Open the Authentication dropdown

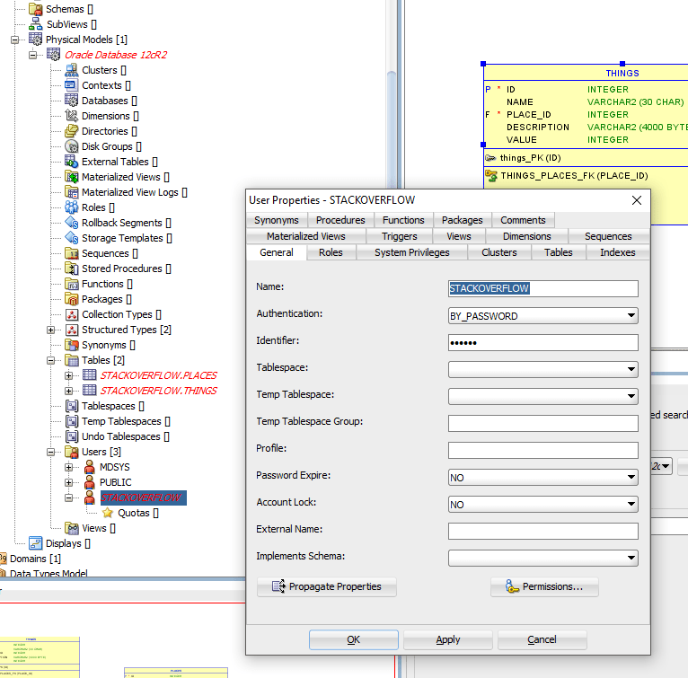pyautogui.click(x=631, y=315)
